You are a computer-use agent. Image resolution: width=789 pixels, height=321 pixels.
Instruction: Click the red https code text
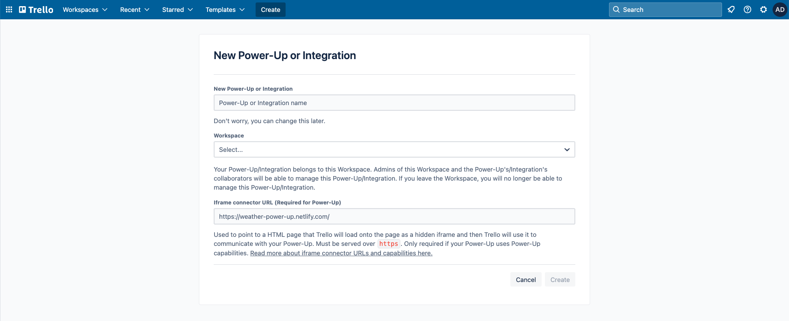coord(389,244)
